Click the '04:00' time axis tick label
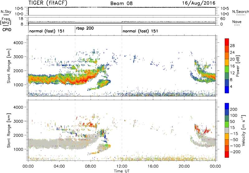 click(59, 166)
